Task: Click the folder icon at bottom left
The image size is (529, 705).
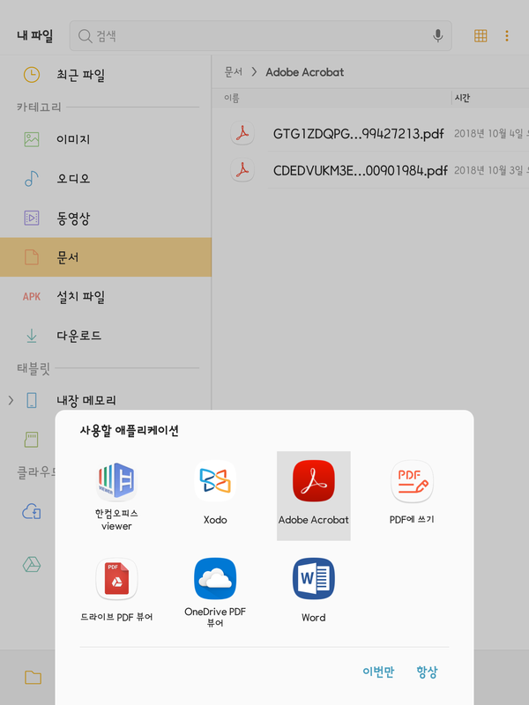Action: point(33,677)
